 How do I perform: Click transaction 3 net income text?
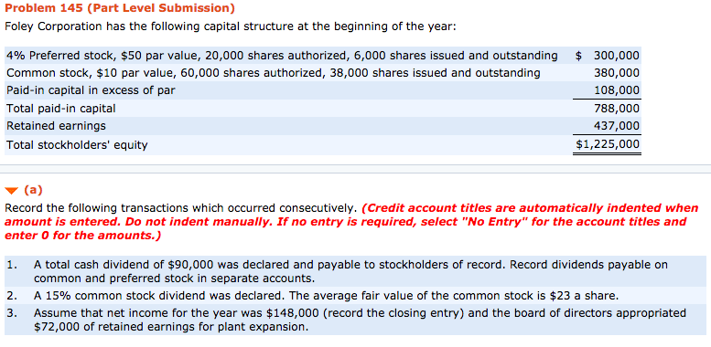tap(360, 320)
